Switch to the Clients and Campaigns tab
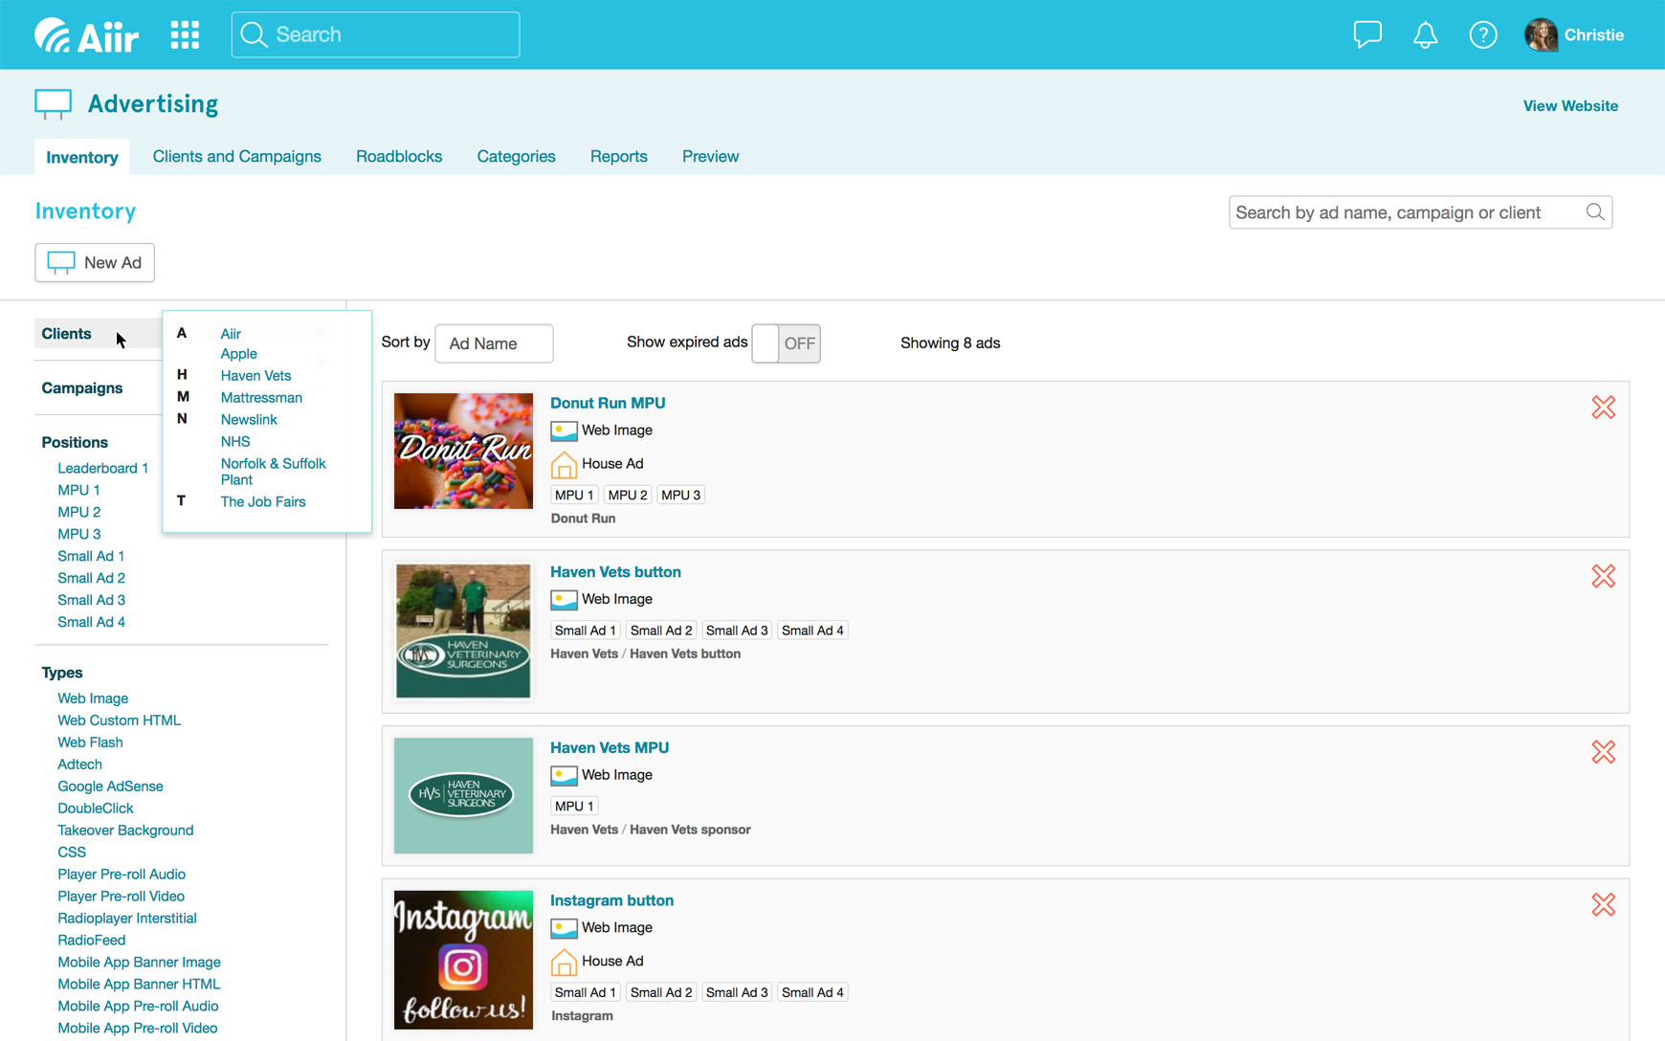Viewport: 1665px width, 1041px height. click(x=237, y=157)
